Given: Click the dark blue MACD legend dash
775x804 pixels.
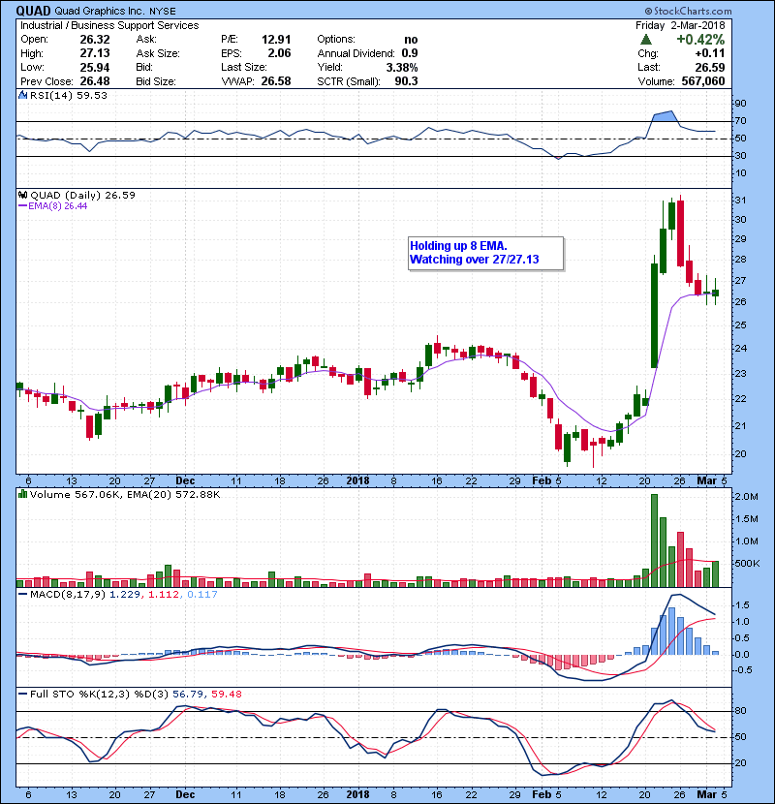Looking at the screenshot, I should 22,595.
